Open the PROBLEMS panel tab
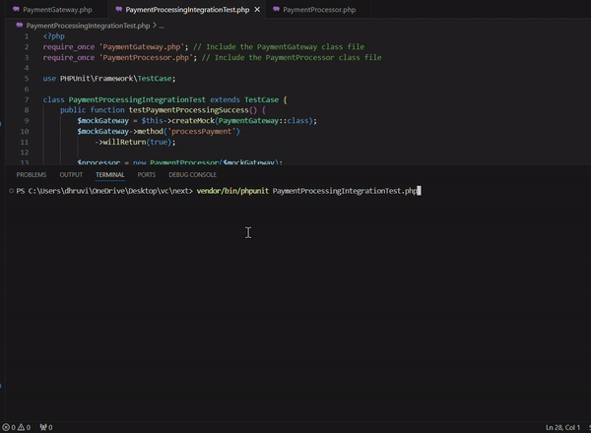Screen dimensions: 591x433 click(x=32, y=174)
